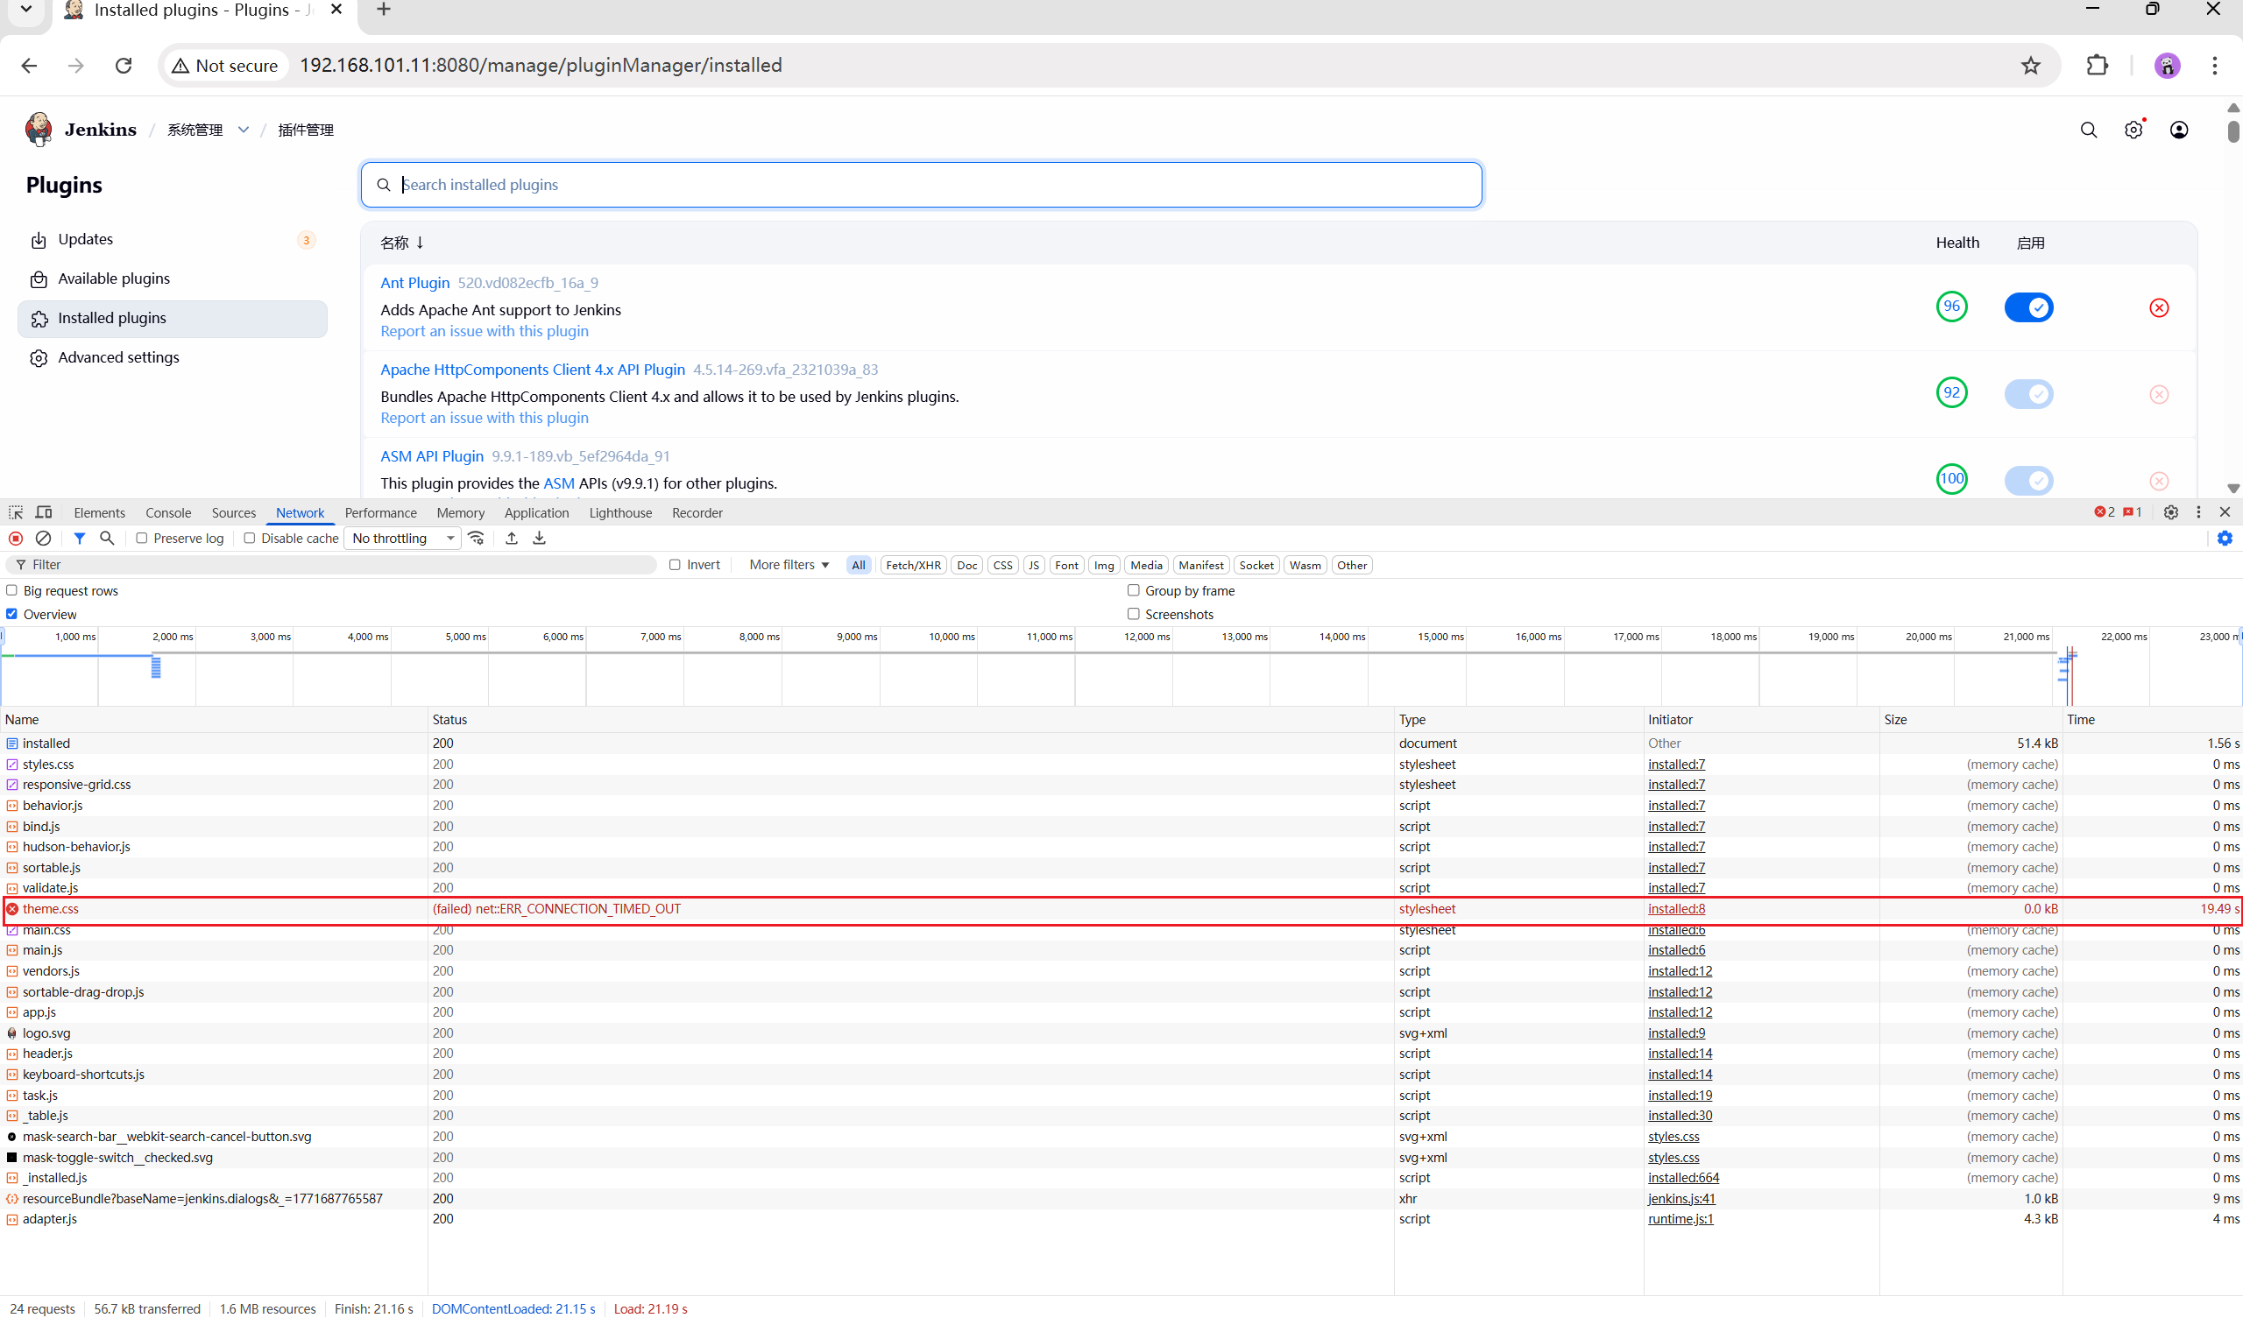Uninstall Ant Plugin with the red X icon
Image resolution: width=2243 pixels, height=1318 pixels.
click(2158, 308)
